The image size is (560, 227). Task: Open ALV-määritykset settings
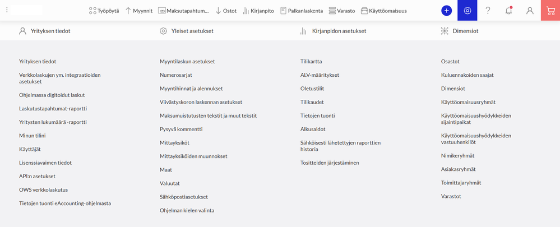tap(320, 75)
